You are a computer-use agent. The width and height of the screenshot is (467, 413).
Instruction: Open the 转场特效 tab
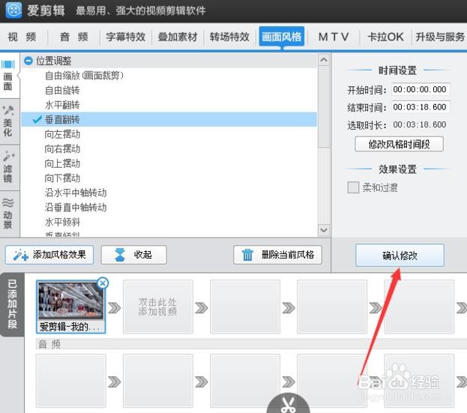(229, 37)
